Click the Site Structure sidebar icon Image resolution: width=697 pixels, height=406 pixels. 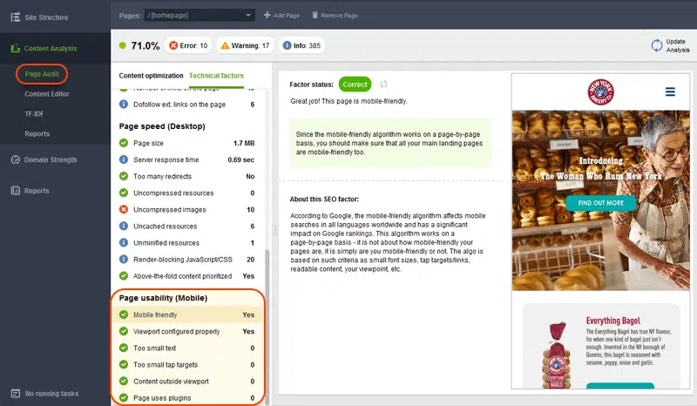[x=16, y=17]
